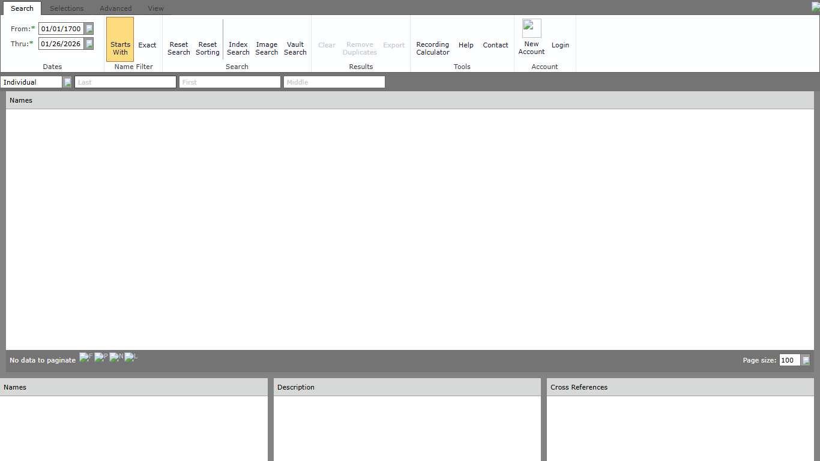Viewport: 820px width, 461px height.
Task: Switch to the Selections tab
Action: pyautogui.click(x=67, y=8)
